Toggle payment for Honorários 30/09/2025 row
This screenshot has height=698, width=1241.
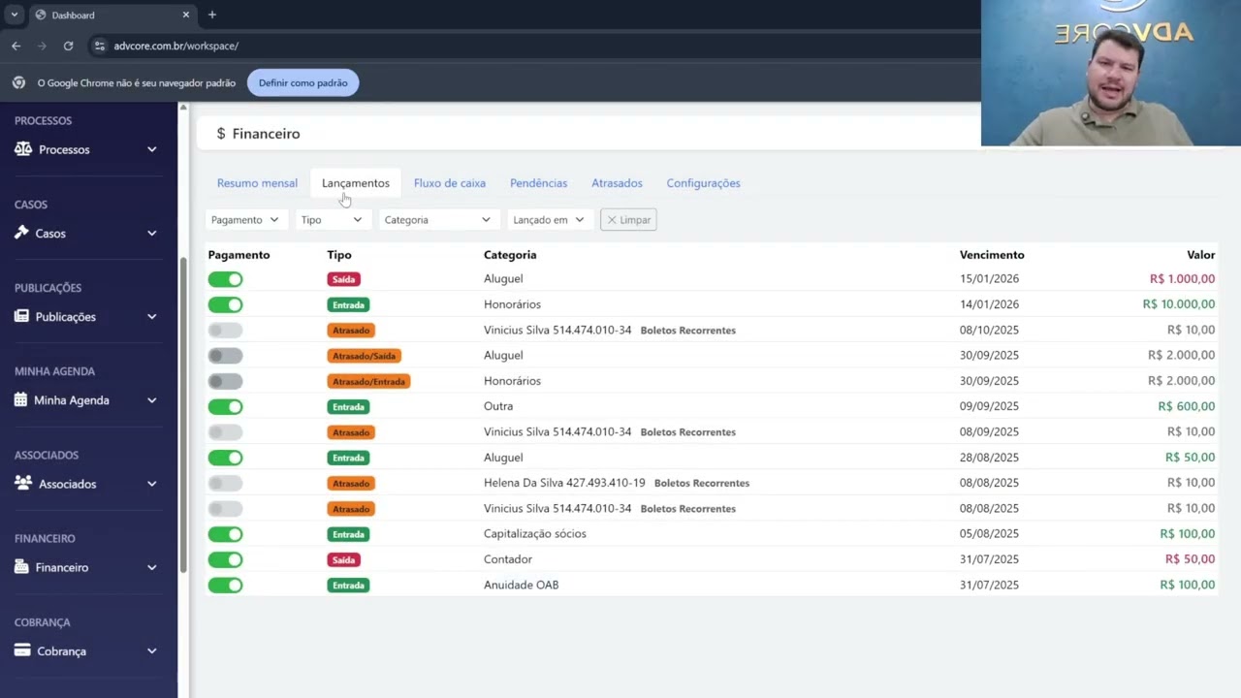pyautogui.click(x=225, y=381)
